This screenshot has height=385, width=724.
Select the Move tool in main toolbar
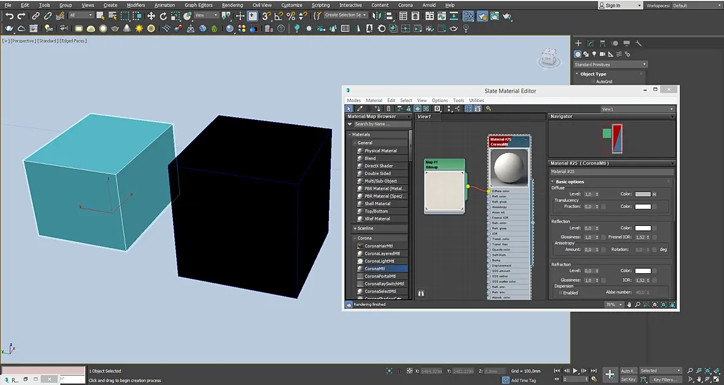pyautogui.click(x=151, y=16)
